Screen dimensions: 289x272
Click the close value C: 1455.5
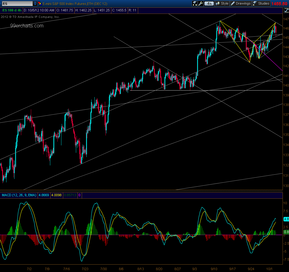[119, 10]
